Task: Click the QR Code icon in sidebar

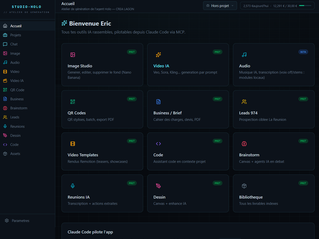Action: [x=5, y=90]
